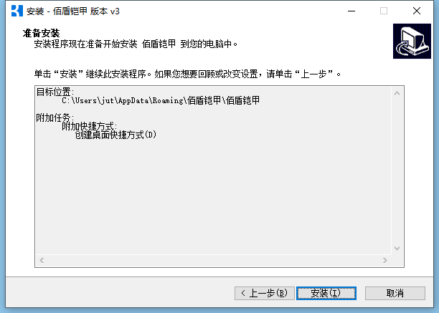Click the scroll down arrow in summary box

click(x=397, y=248)
